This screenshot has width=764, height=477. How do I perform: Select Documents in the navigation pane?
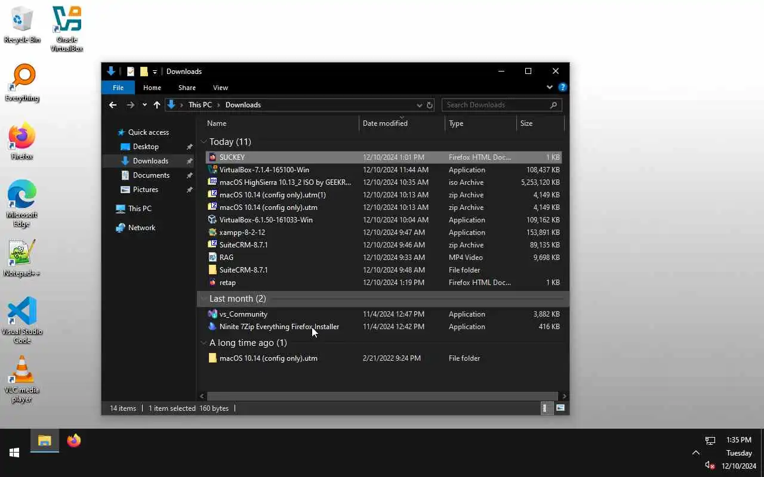151,175
